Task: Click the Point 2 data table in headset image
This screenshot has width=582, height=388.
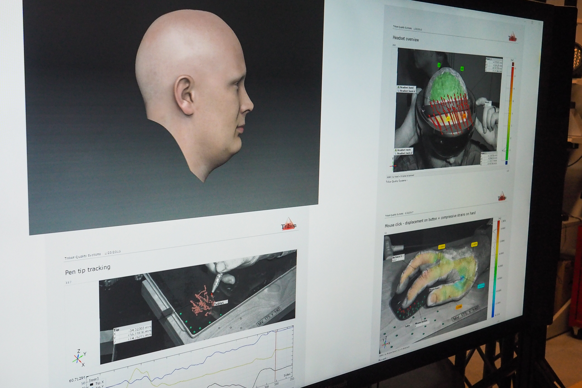Action: pos(494,65)
